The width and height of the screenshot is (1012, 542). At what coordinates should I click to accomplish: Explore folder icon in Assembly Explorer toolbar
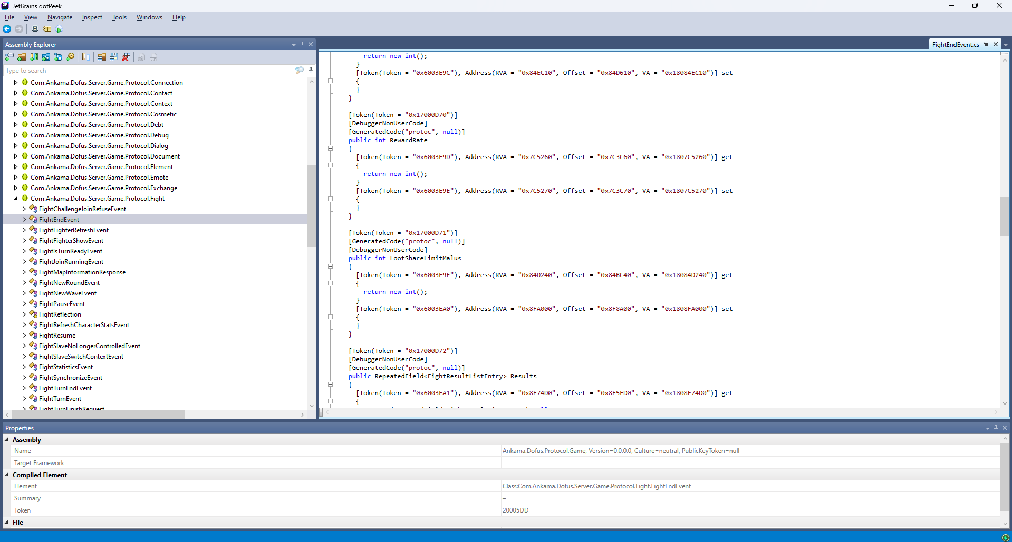tap(46, 57)
